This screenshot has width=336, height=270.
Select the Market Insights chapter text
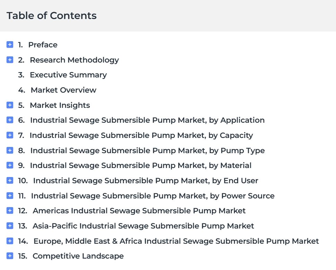(60, 105)
